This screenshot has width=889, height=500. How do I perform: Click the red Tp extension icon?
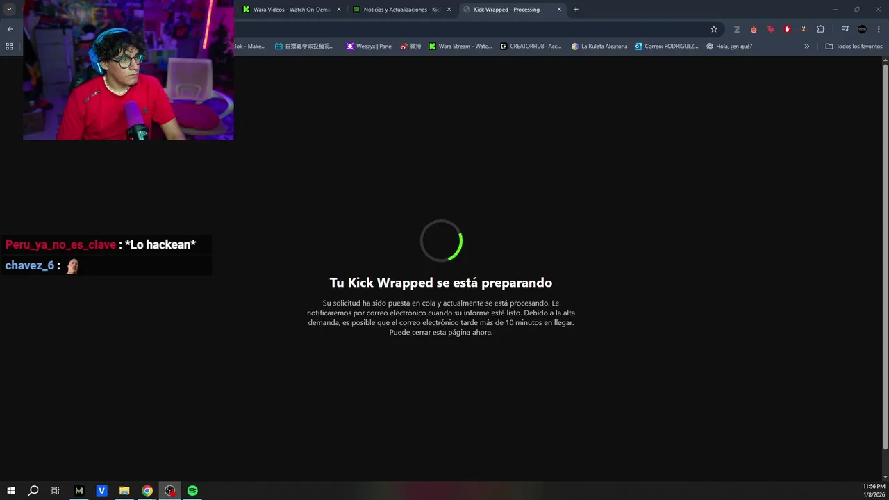point(770,29)
